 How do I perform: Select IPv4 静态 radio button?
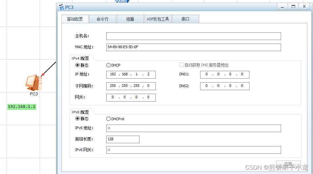77,65
